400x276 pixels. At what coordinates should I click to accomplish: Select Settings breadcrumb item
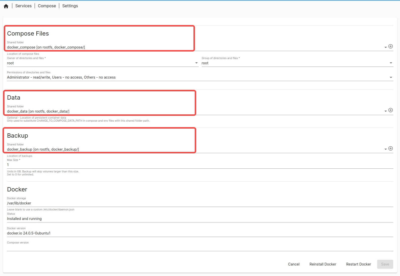pos(70,6)
